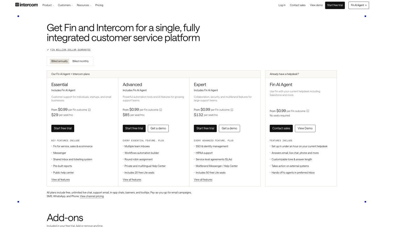The image size is (396, 227).
Task: Get a demo for Expert plan
Action: 229,129
